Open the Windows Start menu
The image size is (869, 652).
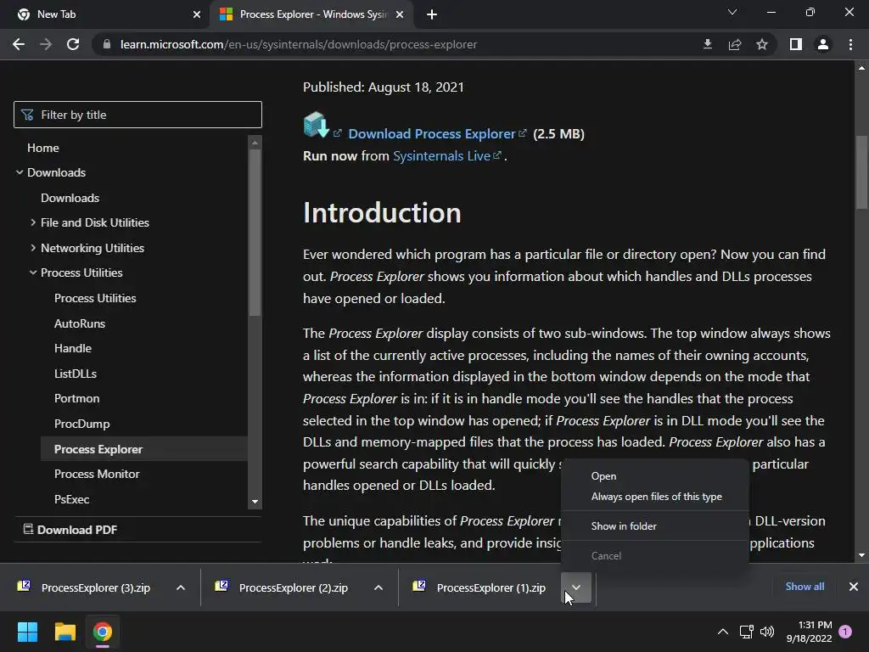click(x=27, y=632)
